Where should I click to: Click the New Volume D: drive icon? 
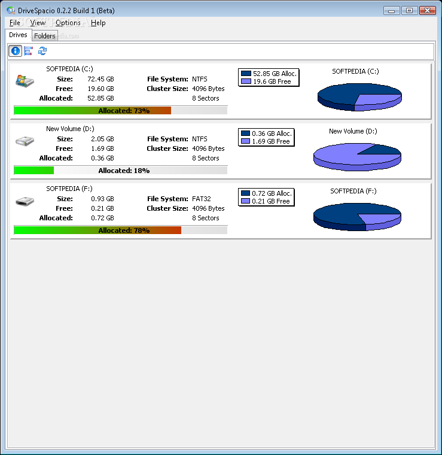25,141
